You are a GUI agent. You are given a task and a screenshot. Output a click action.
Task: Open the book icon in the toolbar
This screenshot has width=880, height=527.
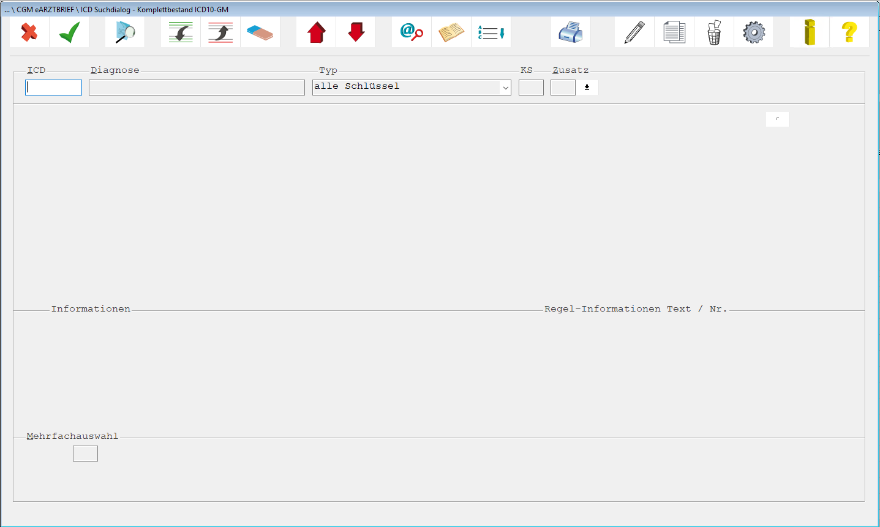click(451, 32)
